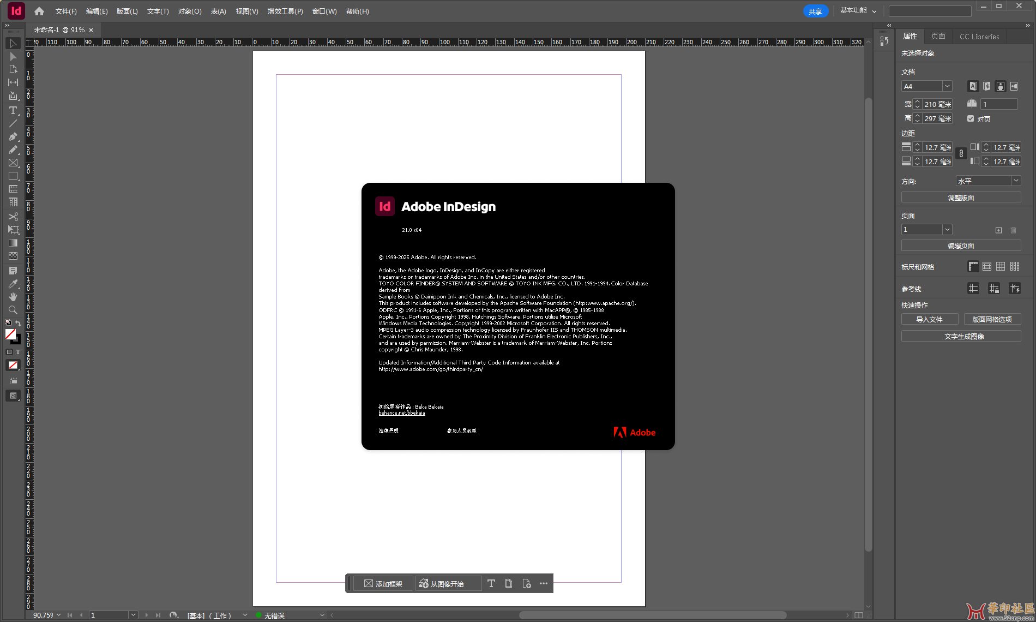Image resolution: width=1036 pixels, height=622 pixels.
Task: Select the Pen tool
Action: (x=13, y=136)
